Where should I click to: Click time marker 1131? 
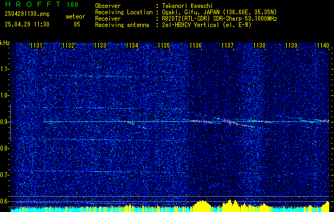point(36,46)
